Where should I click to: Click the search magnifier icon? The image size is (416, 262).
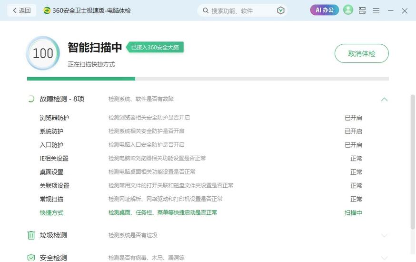pos(205,10)
